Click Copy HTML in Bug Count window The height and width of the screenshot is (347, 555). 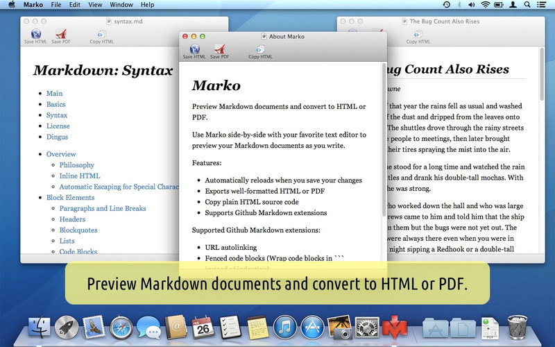[418, 36]
